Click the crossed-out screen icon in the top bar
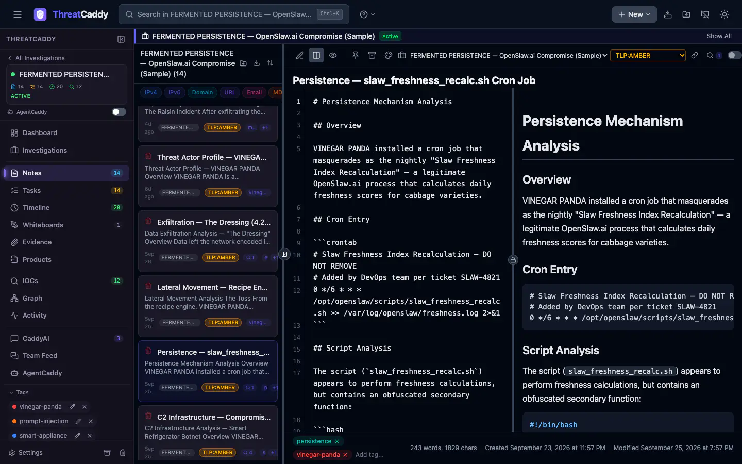Viewport: 742px width, 464px height. click(x=705, y=14)
